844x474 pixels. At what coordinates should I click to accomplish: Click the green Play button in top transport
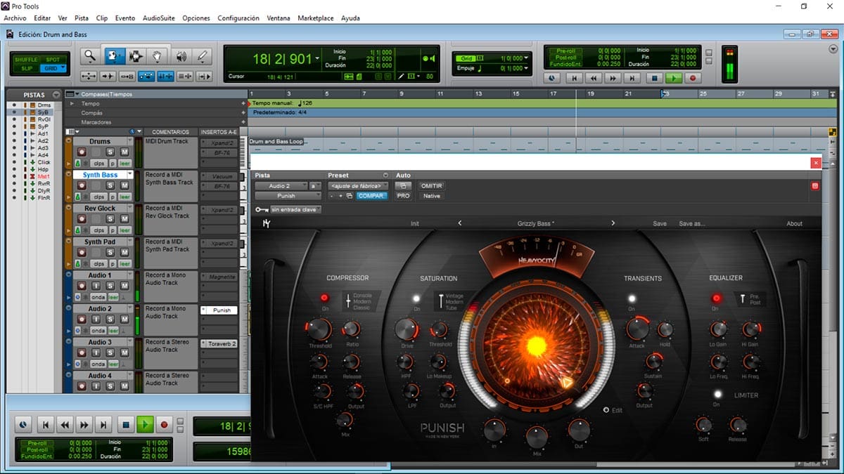pyautogui.click(x=674, y=79)
